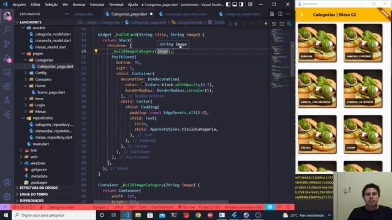Image resolution: width=392 pixels, height=220 pixels.
Task: Trigger Flutter hot reload lightning icon
Action: [266, 24]
